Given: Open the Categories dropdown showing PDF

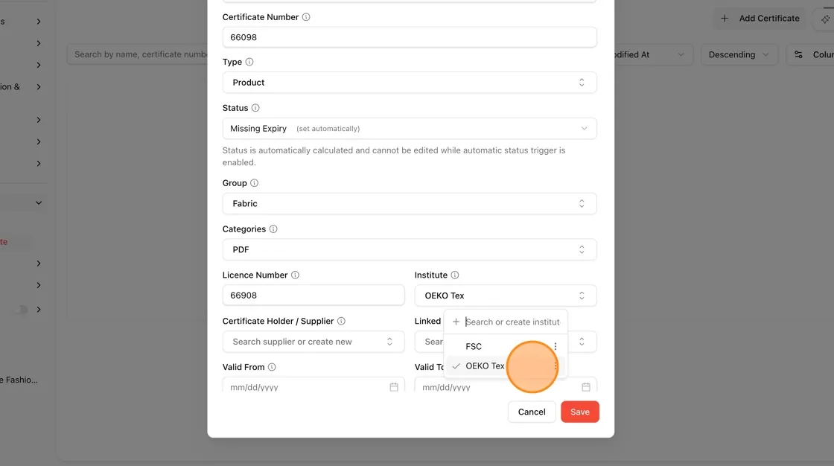Looking at the screenshot, I should [x=410, y=249].
